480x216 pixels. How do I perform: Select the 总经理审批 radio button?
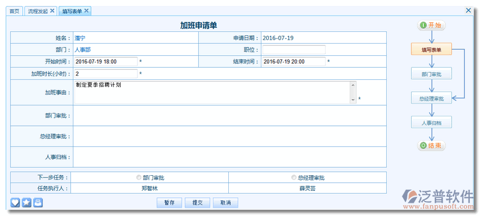coord(294,177)
